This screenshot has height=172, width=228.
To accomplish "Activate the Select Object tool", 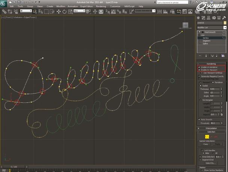I will tap(35, 11).
